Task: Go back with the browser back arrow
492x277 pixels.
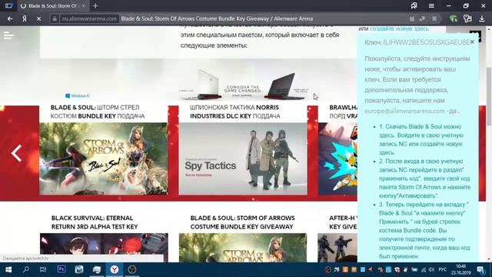Action: click(x=10, y=18)
